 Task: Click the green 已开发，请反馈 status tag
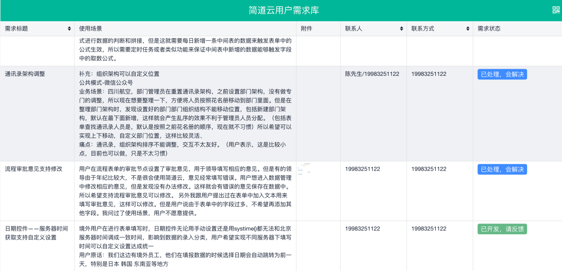pos(502,229)
